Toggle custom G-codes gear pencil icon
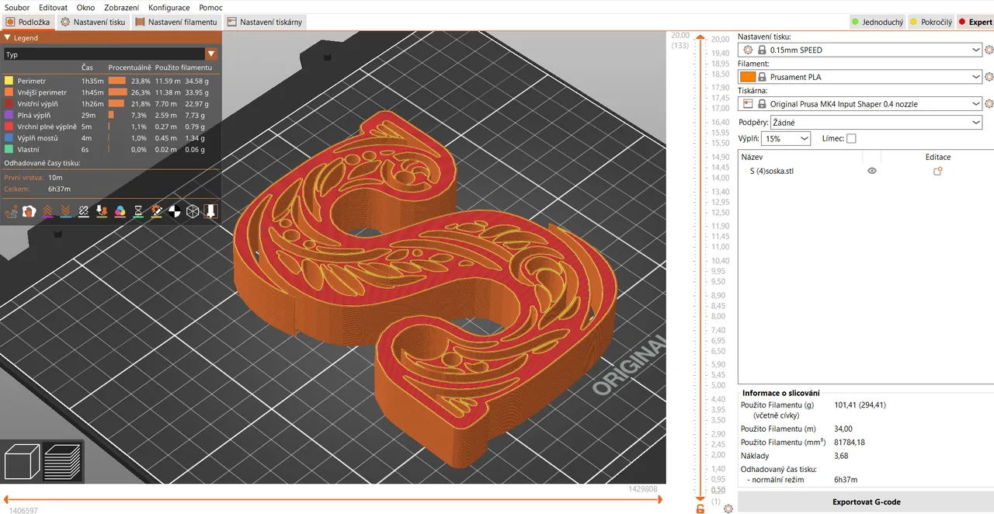 pyautogui.click(x=156, y=210)
